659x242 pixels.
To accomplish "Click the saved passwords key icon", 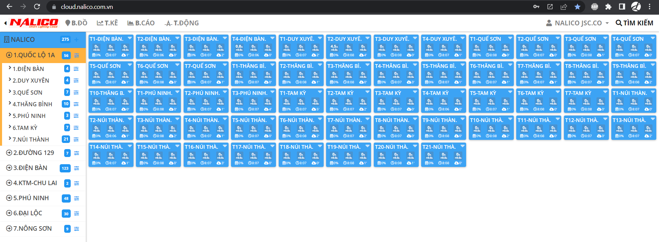I will click(x=536, y=7).
